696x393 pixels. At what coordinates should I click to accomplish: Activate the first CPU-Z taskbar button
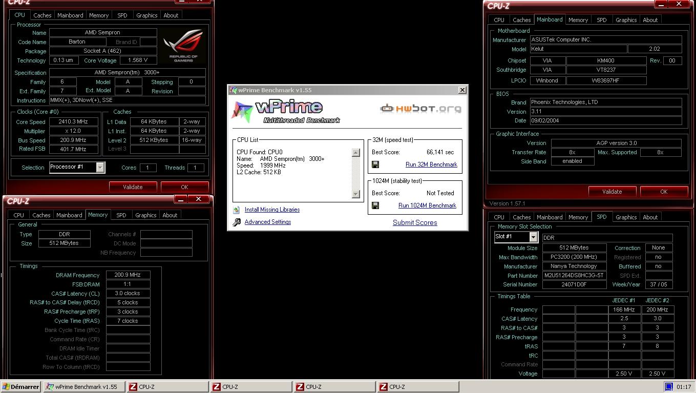click(x=167, y=387)
